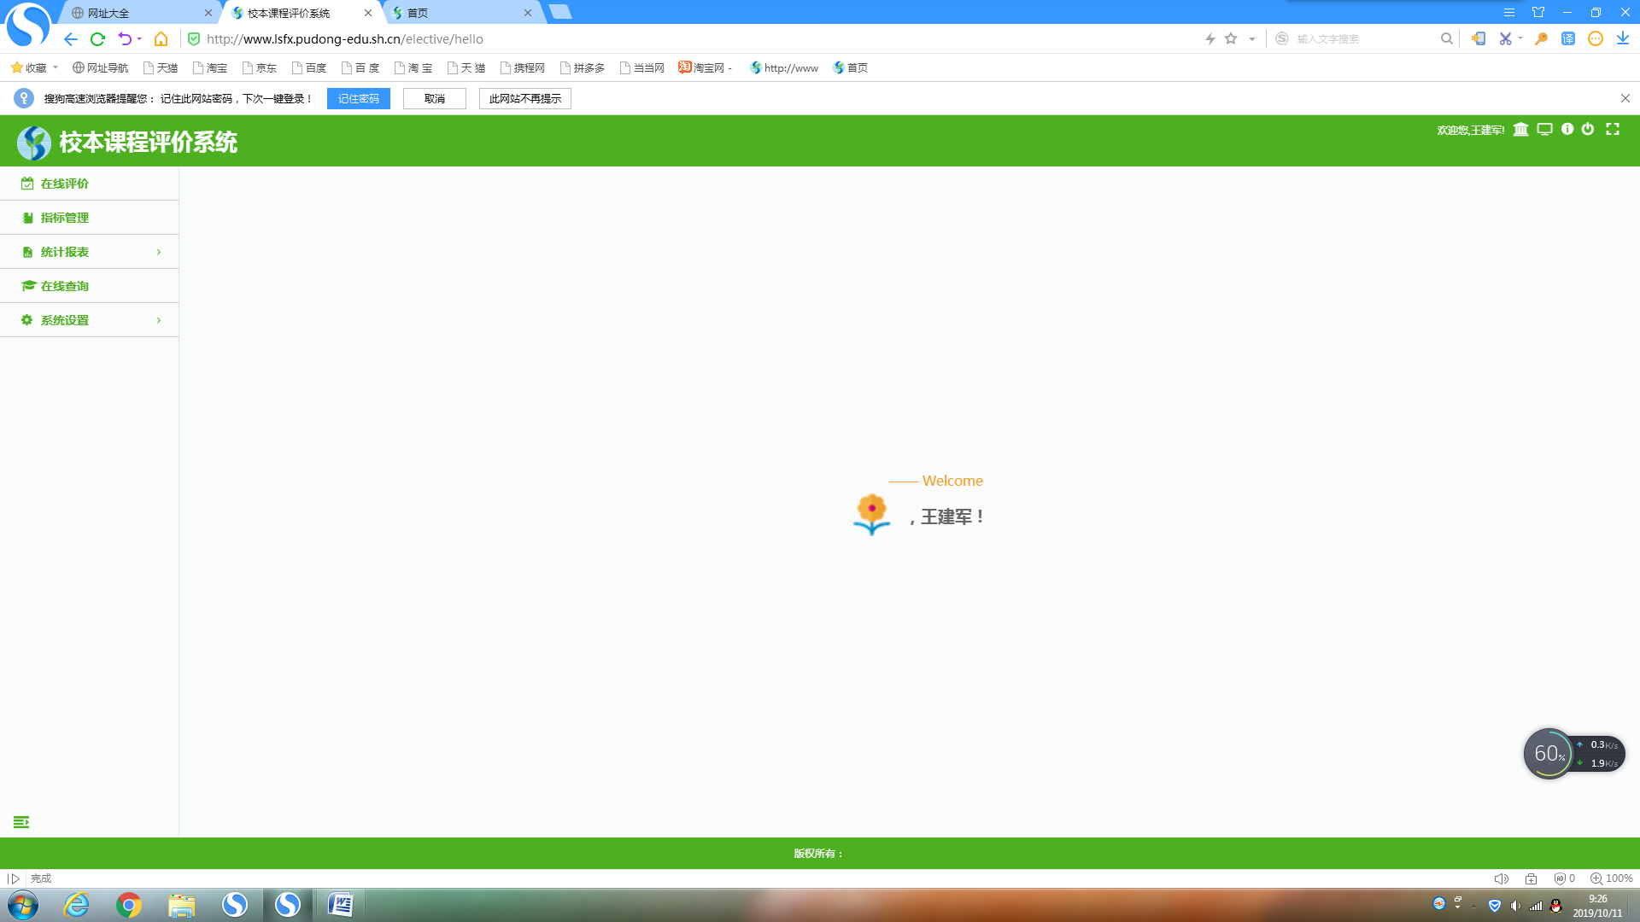The height and width of the screenshot is (922, 1640).
Task: Expand the 系统设置 submenu chevron
Action: coord(159,320)
